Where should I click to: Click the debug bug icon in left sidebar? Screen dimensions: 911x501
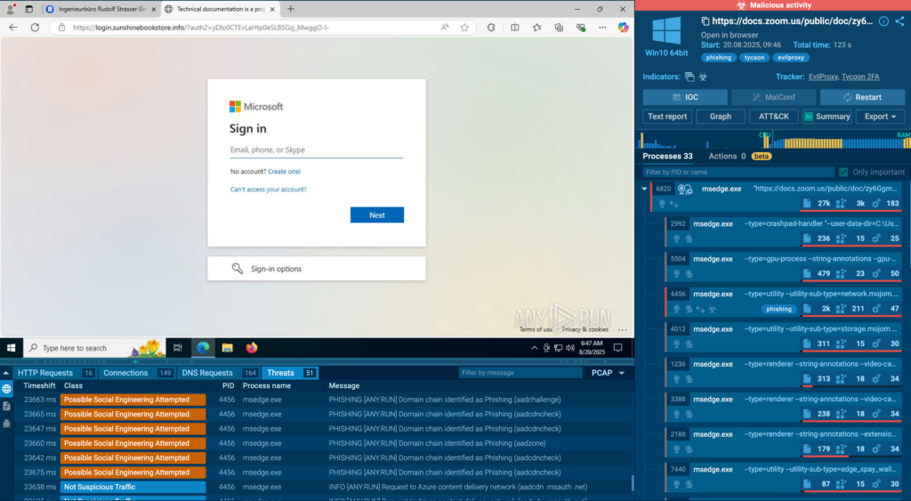tap(7, 423)
